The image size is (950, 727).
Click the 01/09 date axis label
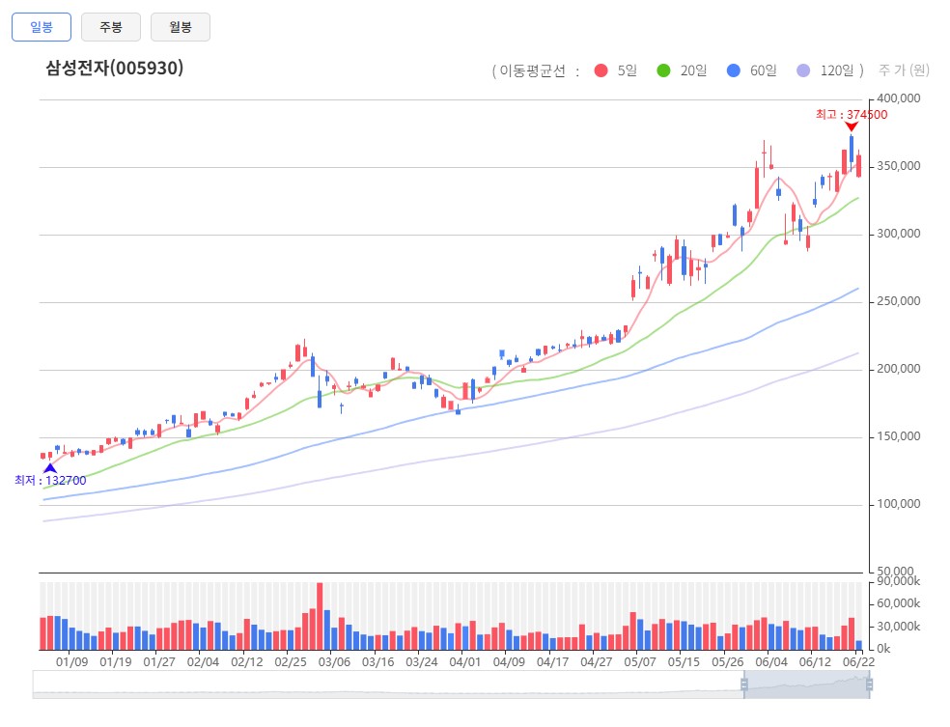point(72,662)
